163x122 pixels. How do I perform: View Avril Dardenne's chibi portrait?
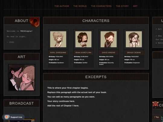(58, 39)
